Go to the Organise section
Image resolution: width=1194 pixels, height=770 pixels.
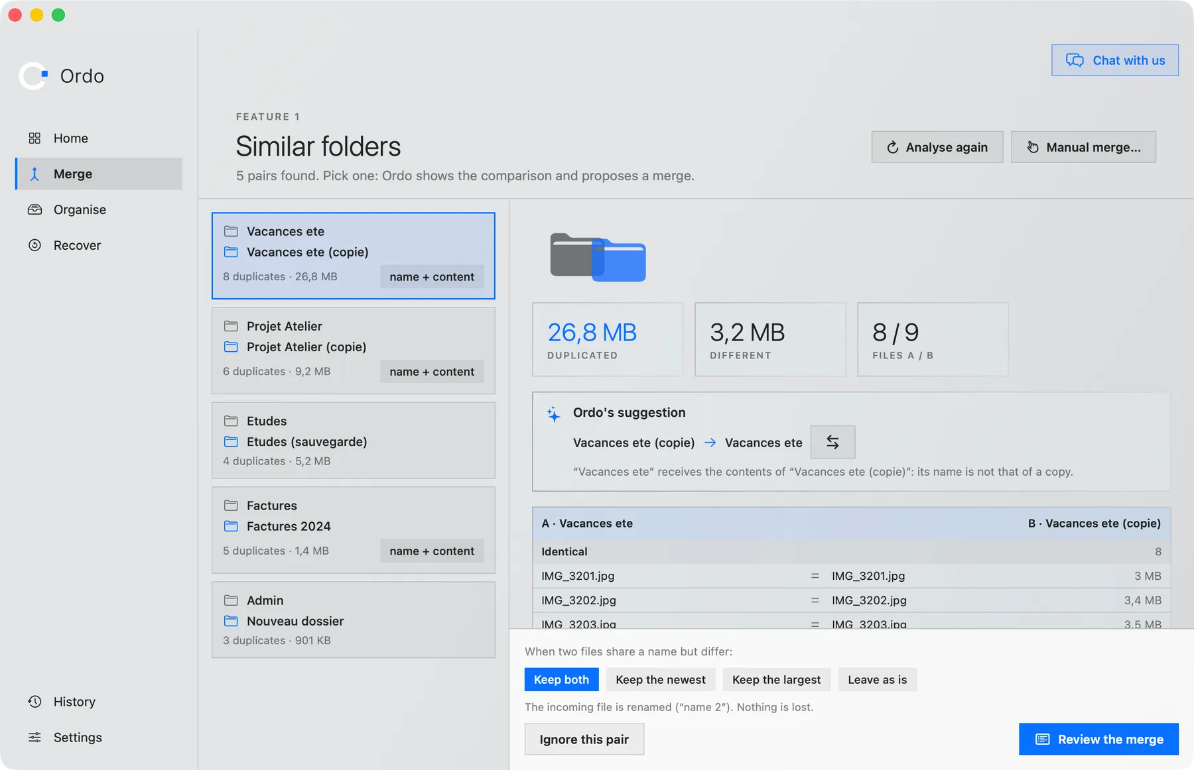click(99, 209)
